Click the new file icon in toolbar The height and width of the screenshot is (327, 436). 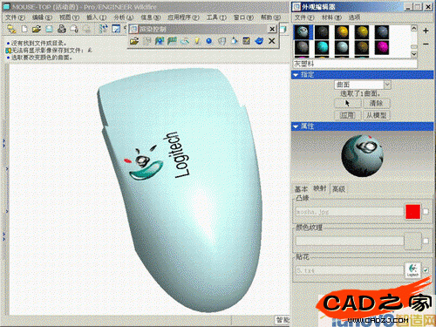pos(24,29)
